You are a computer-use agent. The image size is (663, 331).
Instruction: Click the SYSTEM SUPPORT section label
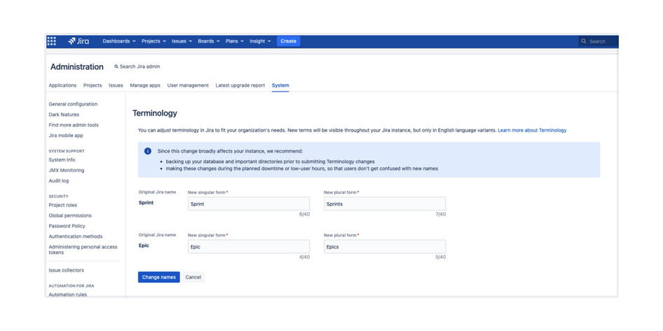click(x=67, y=151)
